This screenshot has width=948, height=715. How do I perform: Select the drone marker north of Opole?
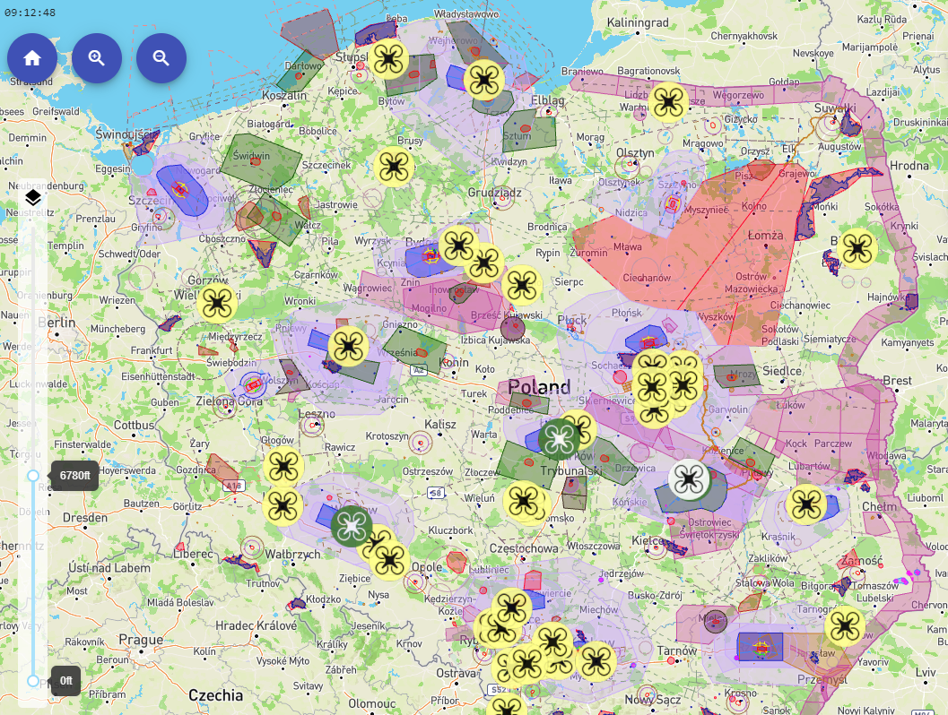[x=390, y=560]
